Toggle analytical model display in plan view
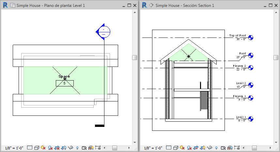The width and height of the screenshot is (280, 152). click(x=91, y=148)
